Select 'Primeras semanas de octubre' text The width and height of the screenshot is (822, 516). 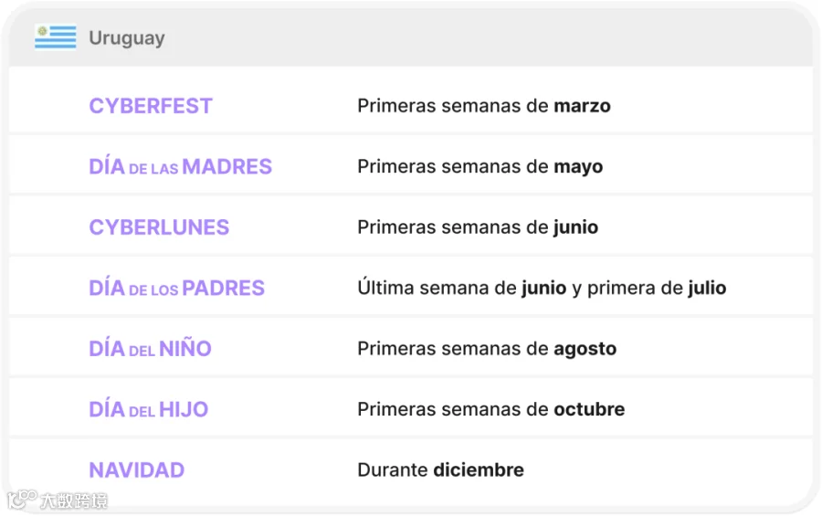pos(491,409)
